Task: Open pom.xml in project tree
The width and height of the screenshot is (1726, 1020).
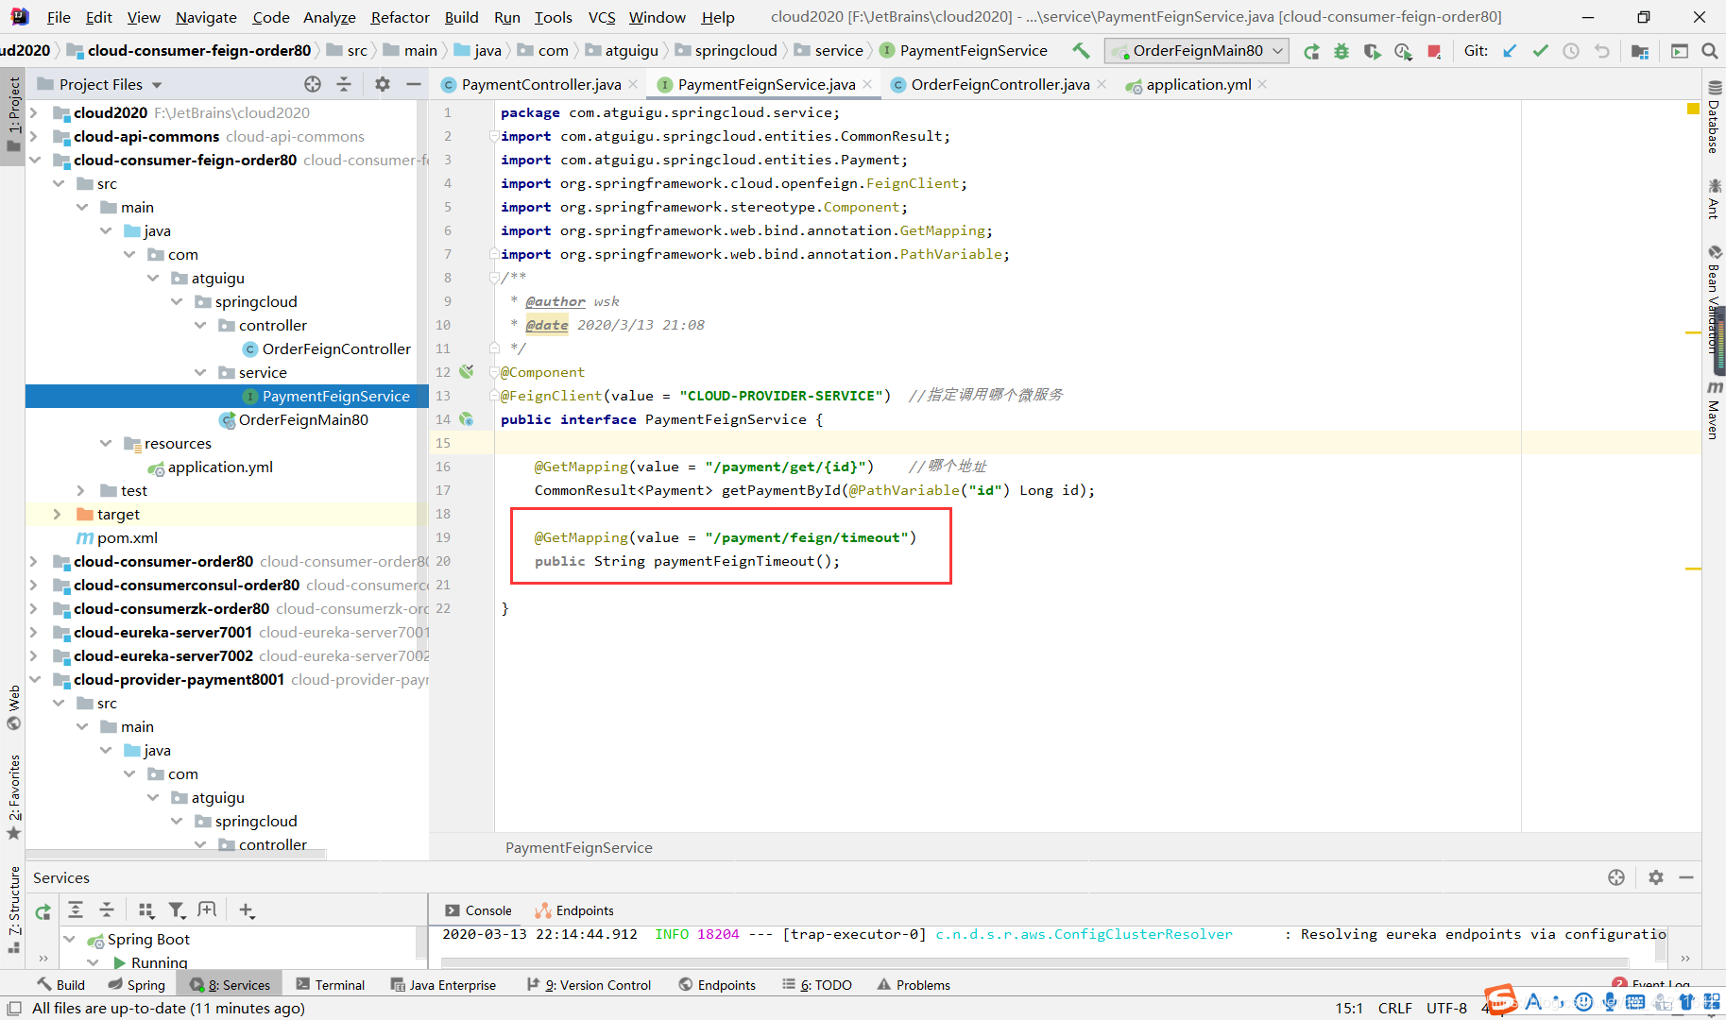Action: [128, 537]
